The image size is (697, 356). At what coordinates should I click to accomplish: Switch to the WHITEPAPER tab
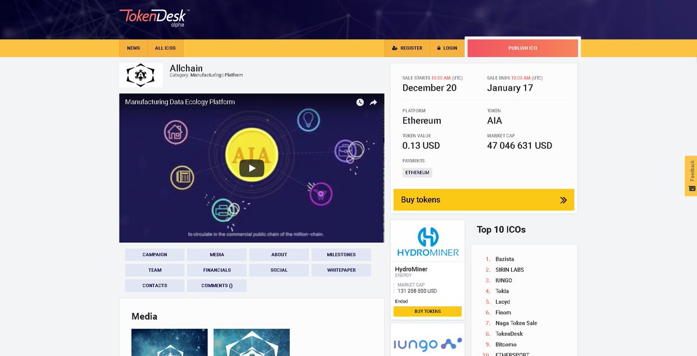tap(341, 270)
